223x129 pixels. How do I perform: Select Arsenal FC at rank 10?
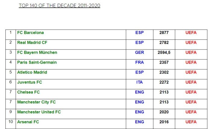pyautogui.click(x=28, y=122)
